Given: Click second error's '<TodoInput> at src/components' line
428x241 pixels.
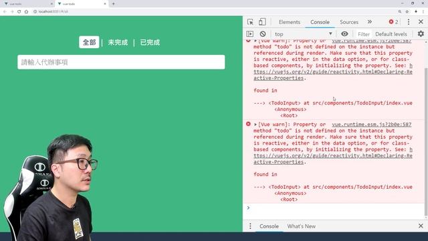Looking at the screenshot, I should click(x=333, y=187).
